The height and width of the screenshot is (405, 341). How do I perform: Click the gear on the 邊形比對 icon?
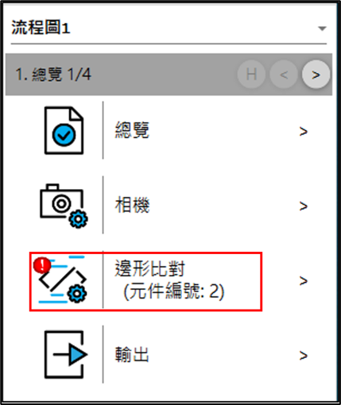click(77, 294)
